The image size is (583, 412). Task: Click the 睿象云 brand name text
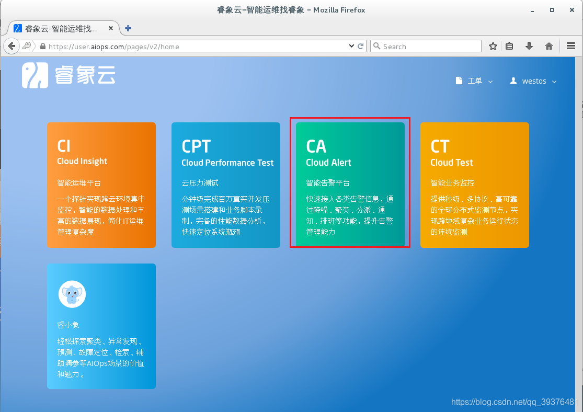[x=85, y=75]
